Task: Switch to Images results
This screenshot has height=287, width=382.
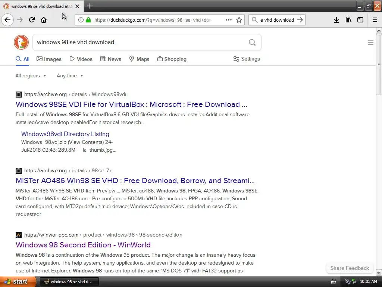Action: click(x=49, y=59)
